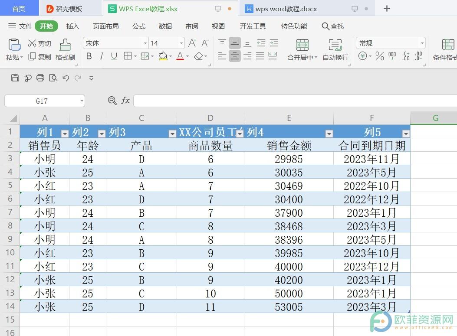Click Merge and Center (合并居中)
The width and height of the screenshot is (457, 336).
(x=302, y=49)
